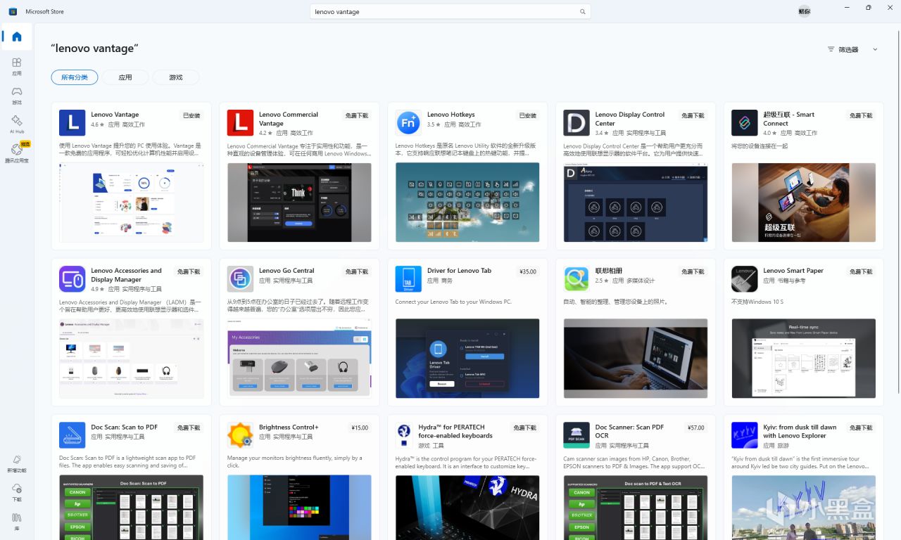Click Lenovo Accessories and Display Manager icon
The width and height of the screenshot is (901, 540).
point(72,279)
